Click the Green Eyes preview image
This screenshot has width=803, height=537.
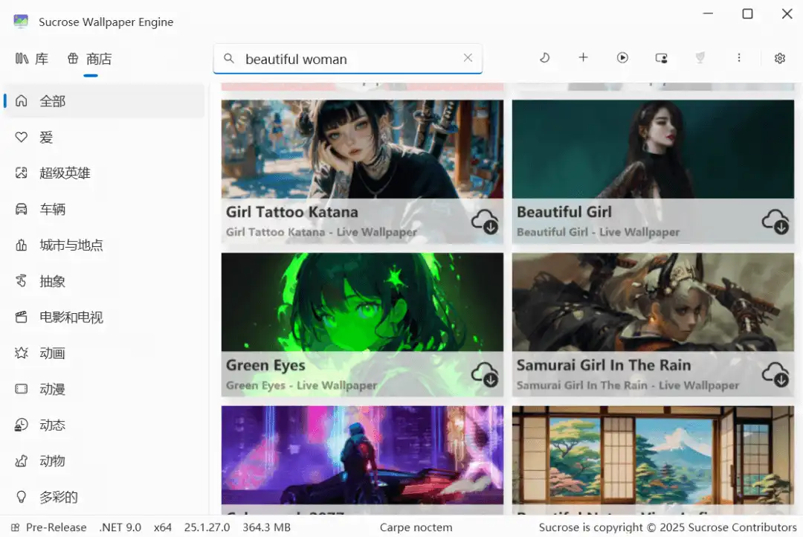pos(363,302)
